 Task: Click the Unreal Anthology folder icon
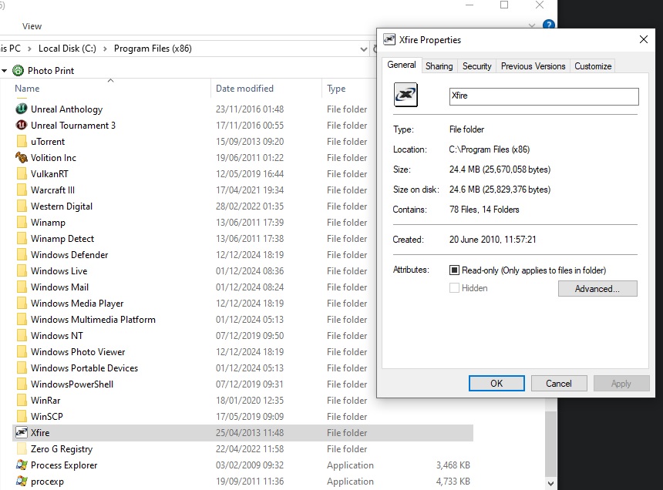click(x=22, y=109)
